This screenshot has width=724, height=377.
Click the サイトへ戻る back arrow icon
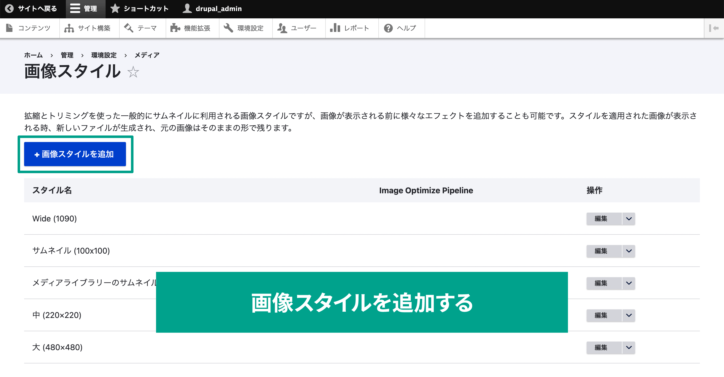10,9
